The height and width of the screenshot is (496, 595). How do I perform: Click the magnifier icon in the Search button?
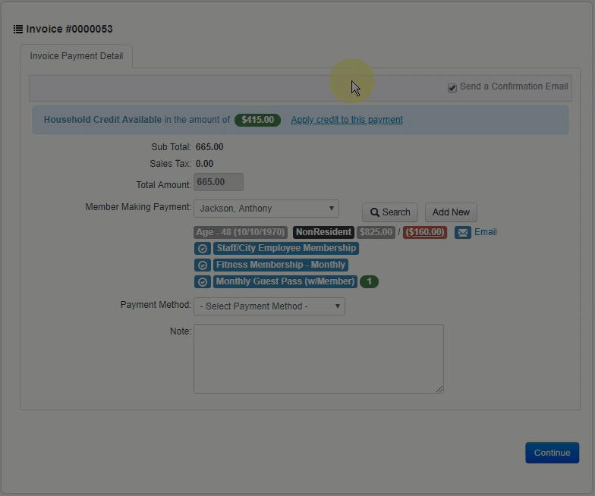[375, 213]
